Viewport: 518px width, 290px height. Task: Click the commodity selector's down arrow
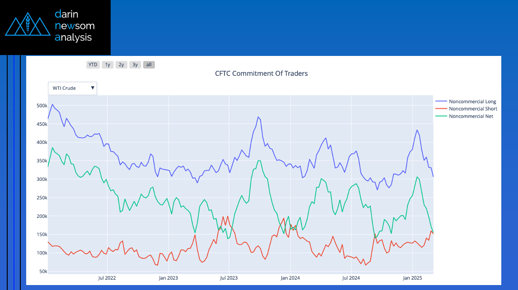[x=93, y=88]
